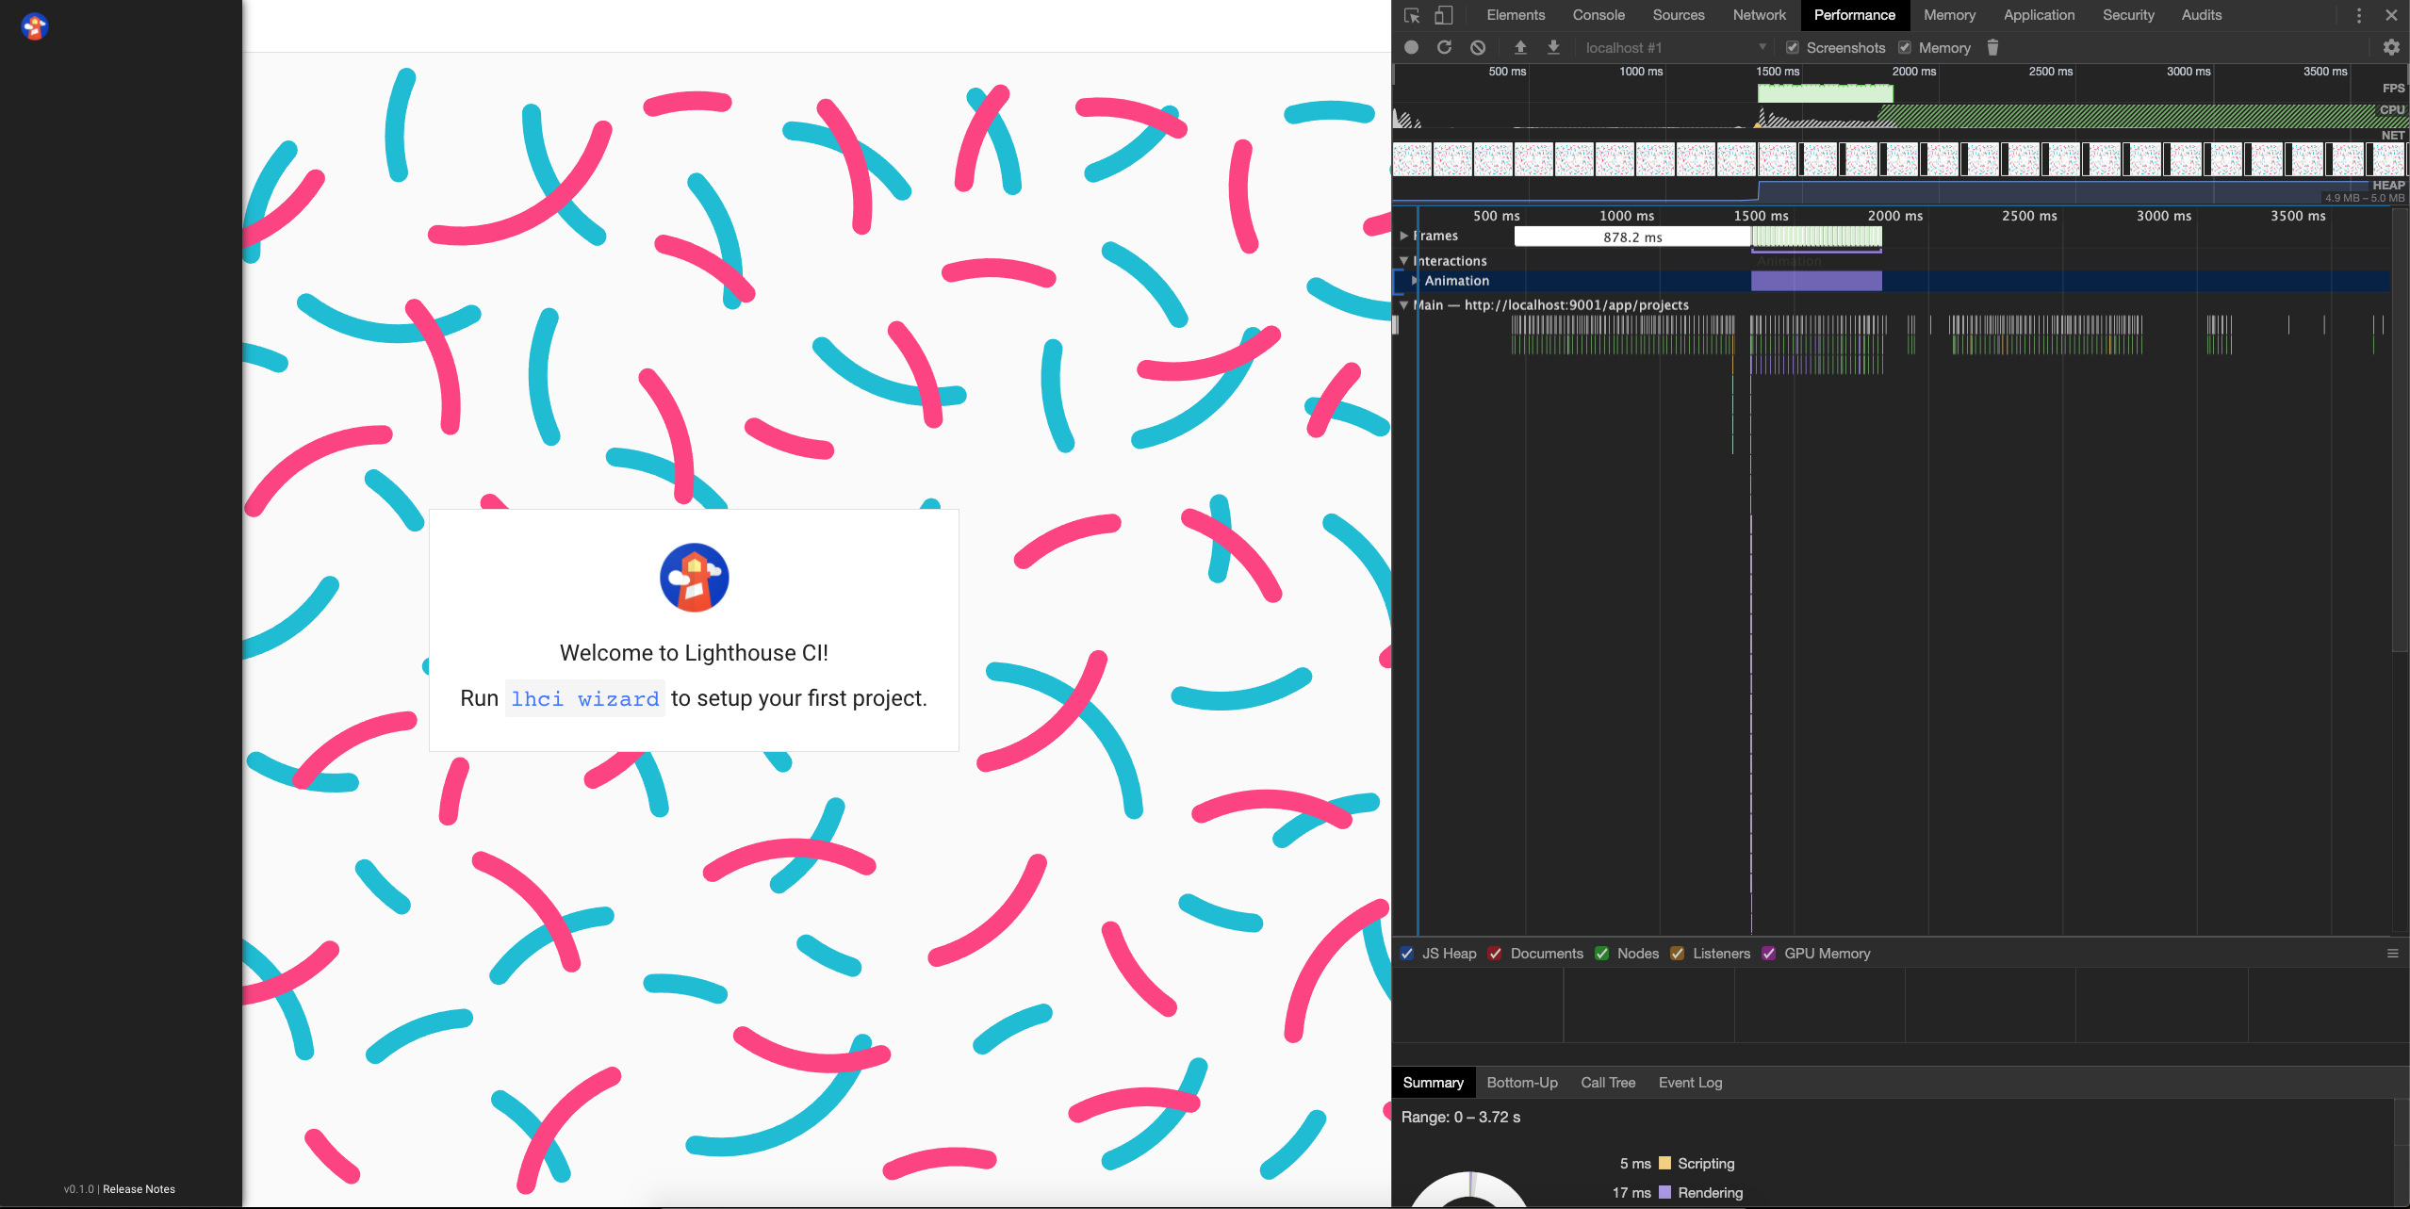Viewport: 2410px width, 1209px height.
Task: Click the lhci wizard code text
Action: (584, 698)
